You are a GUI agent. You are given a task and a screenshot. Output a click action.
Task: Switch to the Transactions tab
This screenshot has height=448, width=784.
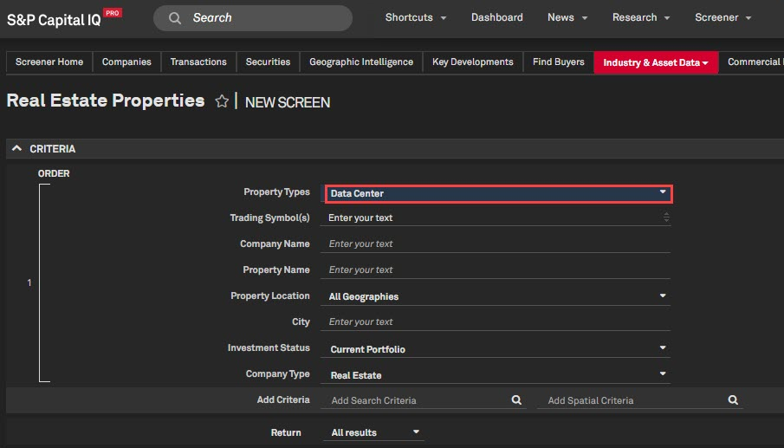click(x=198, y=62)
